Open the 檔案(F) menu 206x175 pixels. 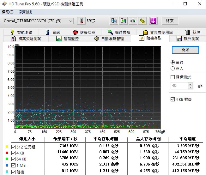tap(8, 12)
